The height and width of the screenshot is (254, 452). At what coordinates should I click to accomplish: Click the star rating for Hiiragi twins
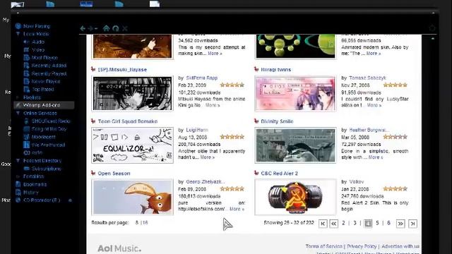[x=395, y=85]
